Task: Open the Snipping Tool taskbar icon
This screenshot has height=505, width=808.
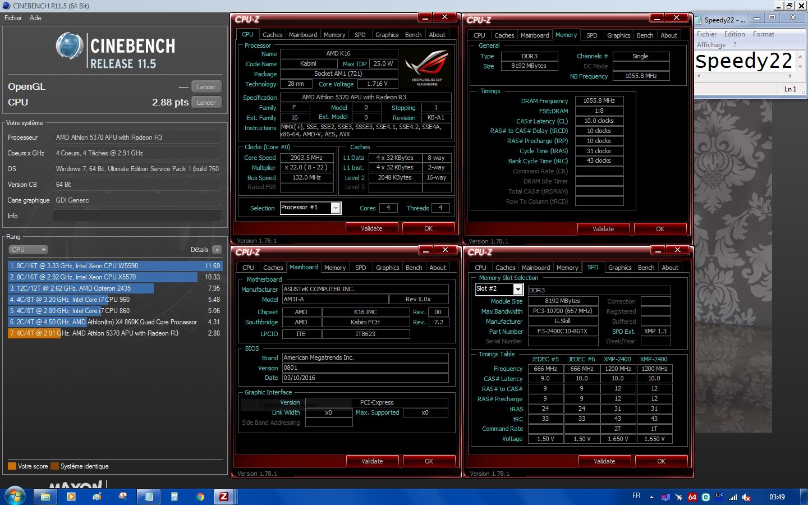Action: [123, 497]
